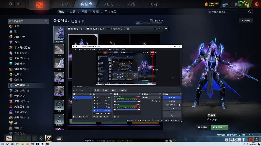Screen dimensions: 261x146
Task: Adjust first audio channel volume slider in OBS
Action: click(x=128, y=102)
